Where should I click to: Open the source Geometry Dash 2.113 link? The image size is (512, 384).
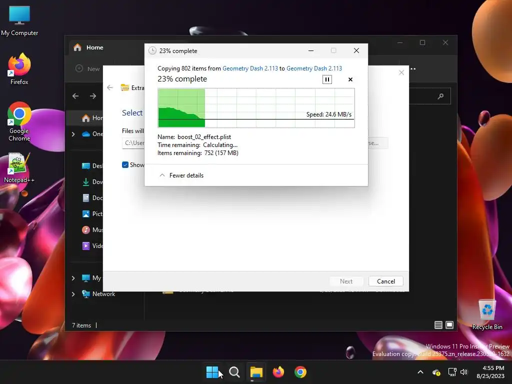(x=250, y=68)
